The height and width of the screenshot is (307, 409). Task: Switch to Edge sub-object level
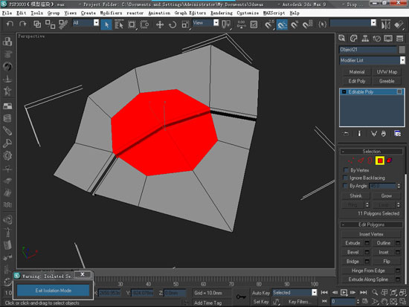pos(361,161)
